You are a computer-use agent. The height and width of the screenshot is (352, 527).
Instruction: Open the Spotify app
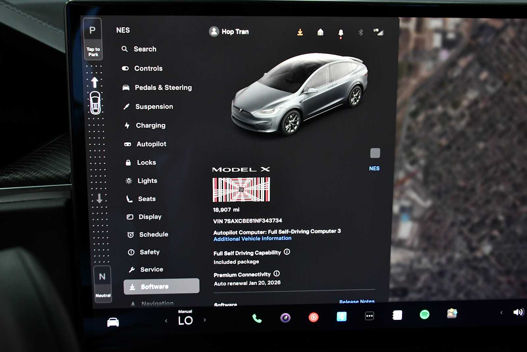425,315
